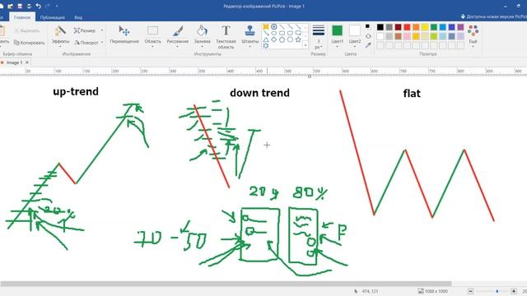Choose the black palette swatch
Screen dimensions: 527x296
pos(380,27)
